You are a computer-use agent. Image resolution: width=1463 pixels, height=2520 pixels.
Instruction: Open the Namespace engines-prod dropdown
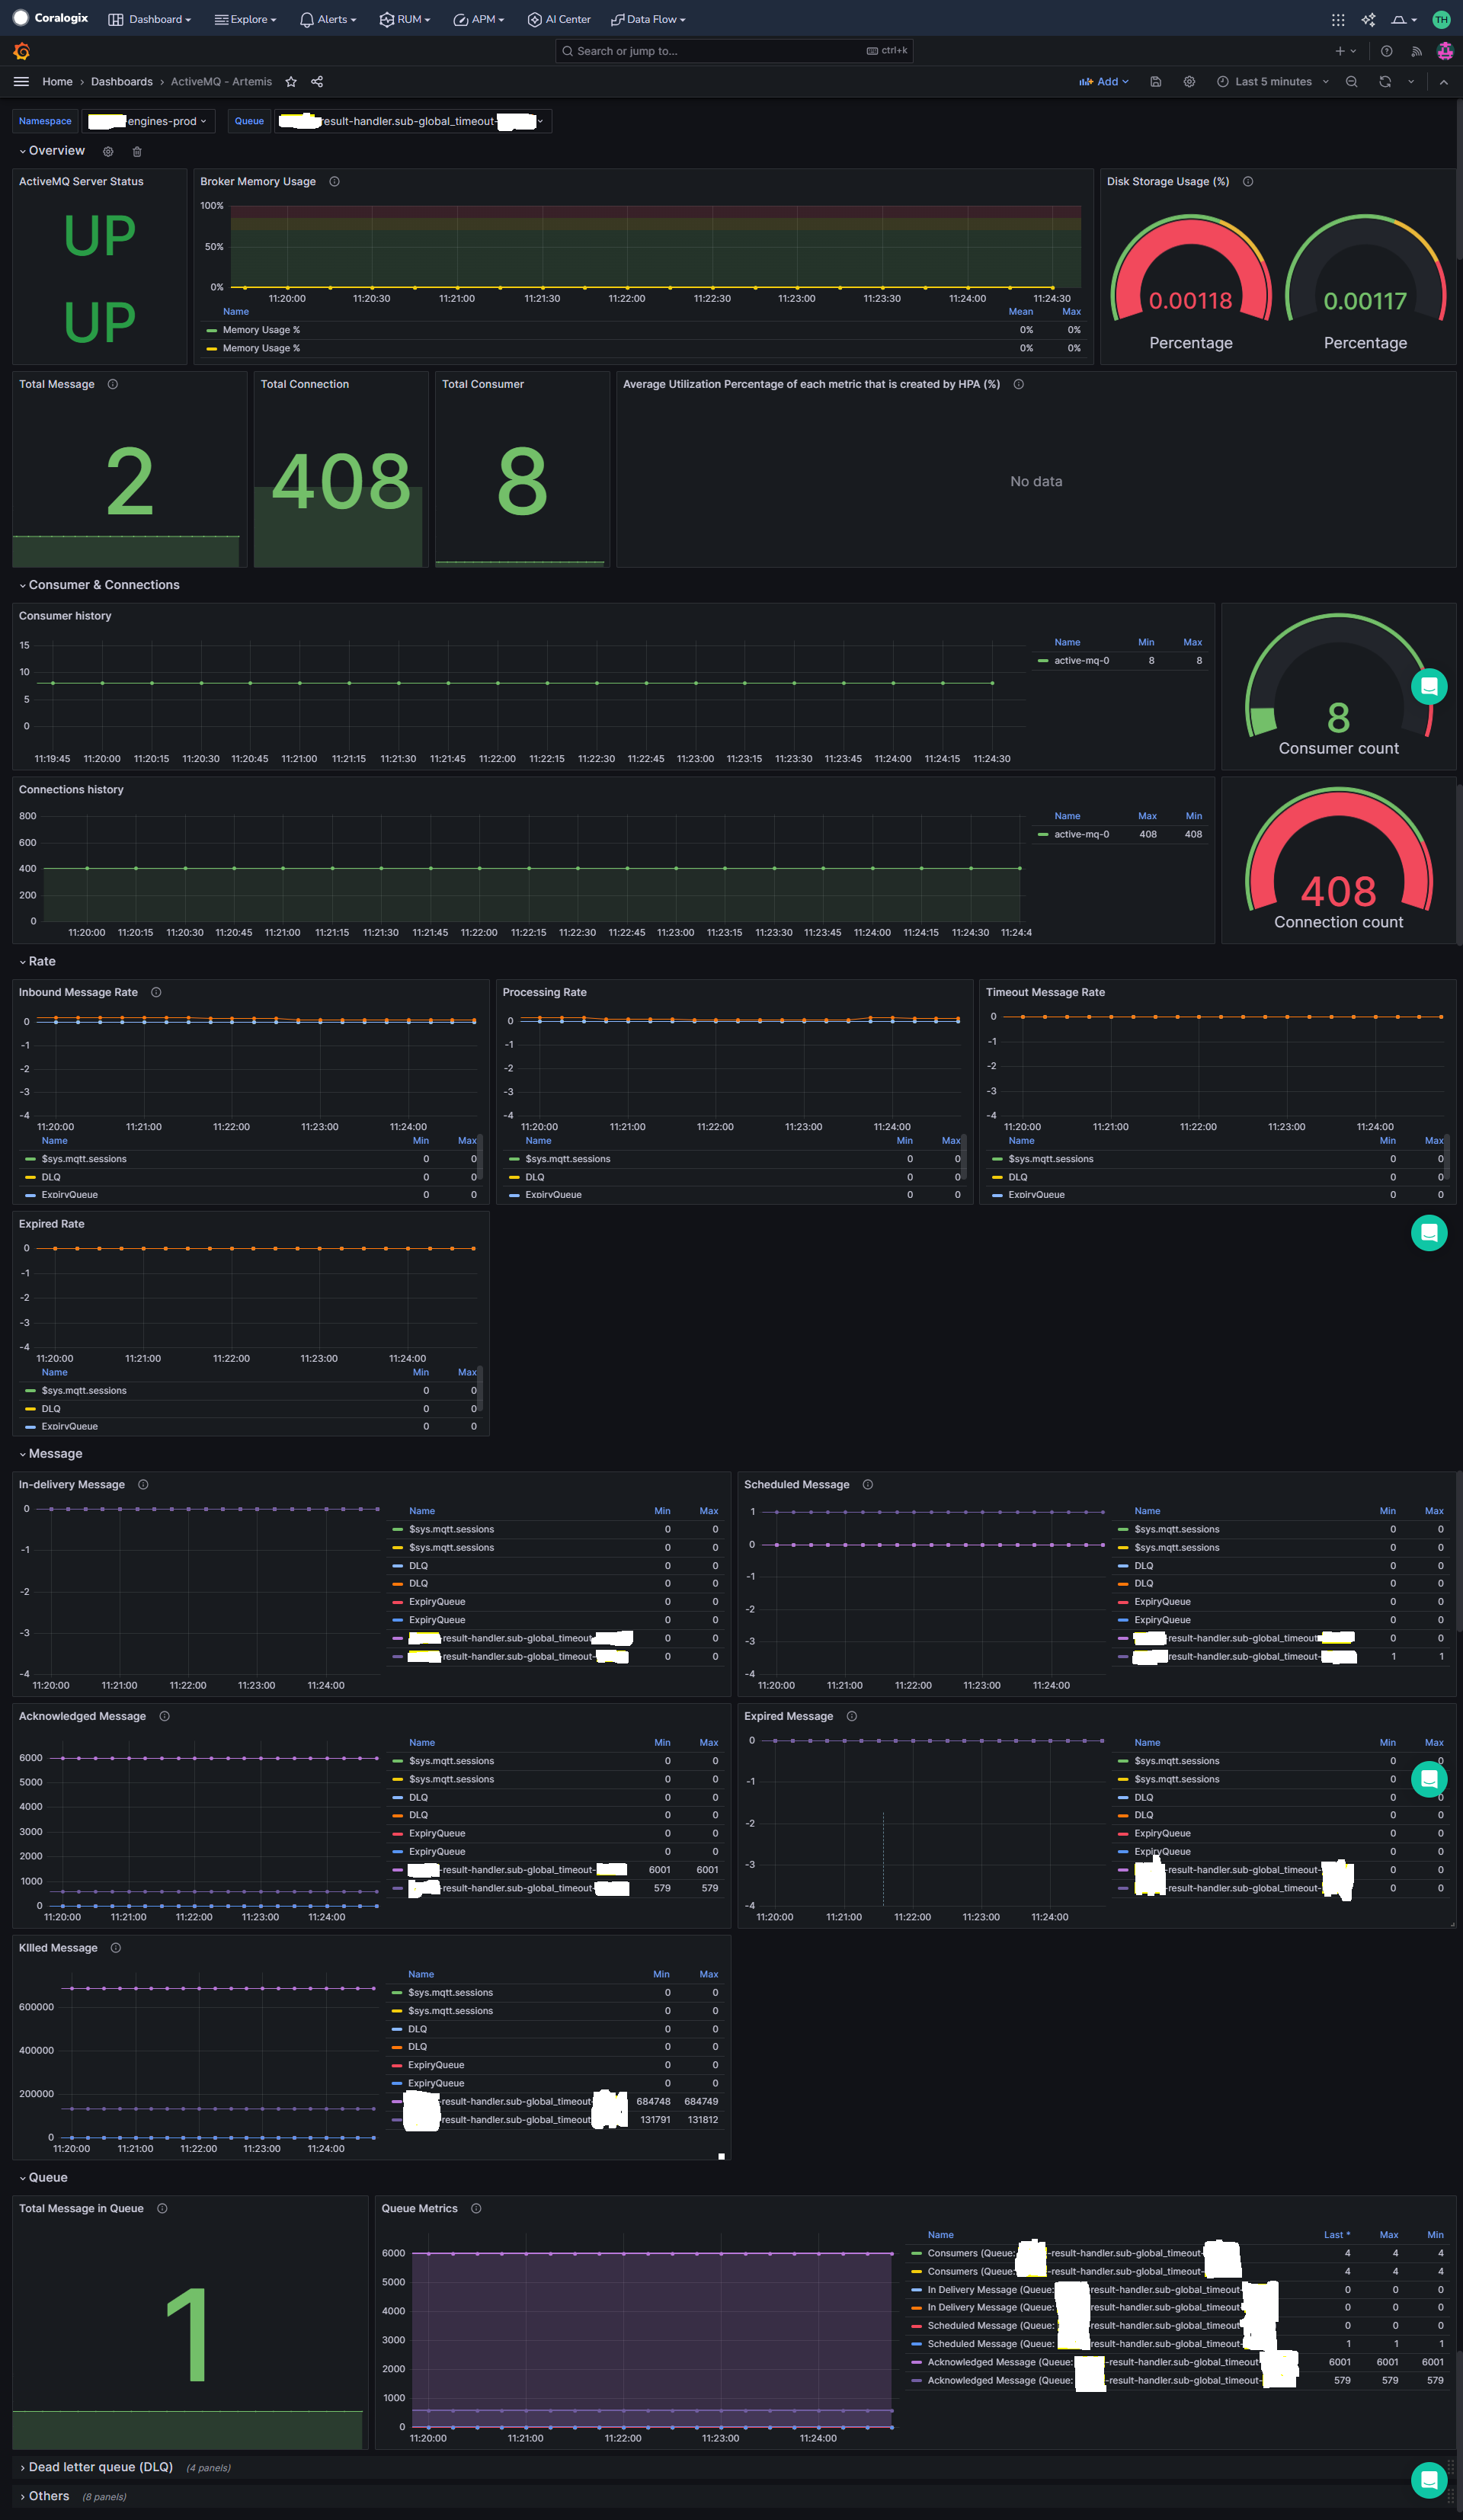[x=147, y=121]
